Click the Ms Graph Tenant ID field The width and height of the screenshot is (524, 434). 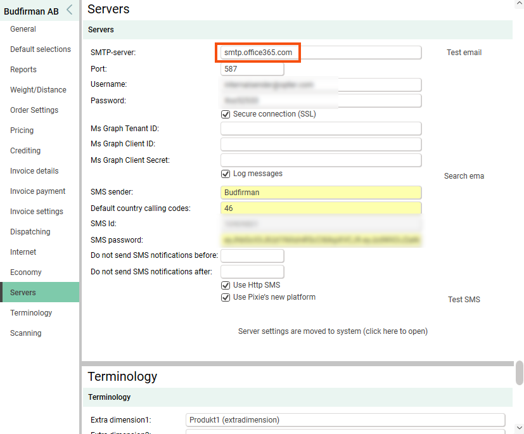click(x=321, y=129)
